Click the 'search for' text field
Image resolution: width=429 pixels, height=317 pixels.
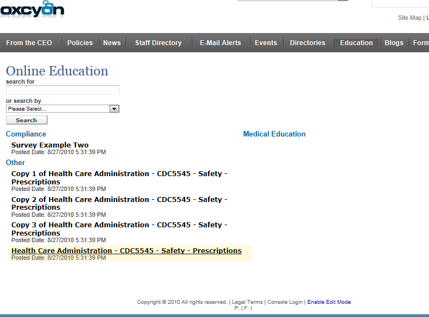[62, 90]
